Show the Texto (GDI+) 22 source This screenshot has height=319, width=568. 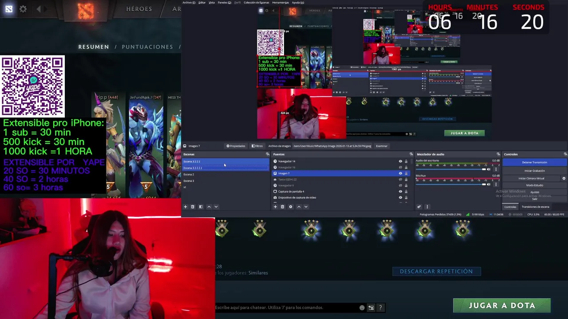click(x=400, y=179)
